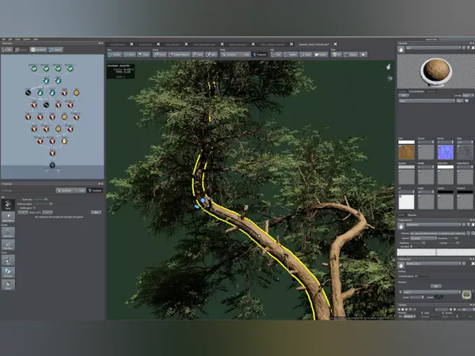The image size is (475, 356).
Task: Click the brown Color texture thumbnail
Action: [406, 152]
